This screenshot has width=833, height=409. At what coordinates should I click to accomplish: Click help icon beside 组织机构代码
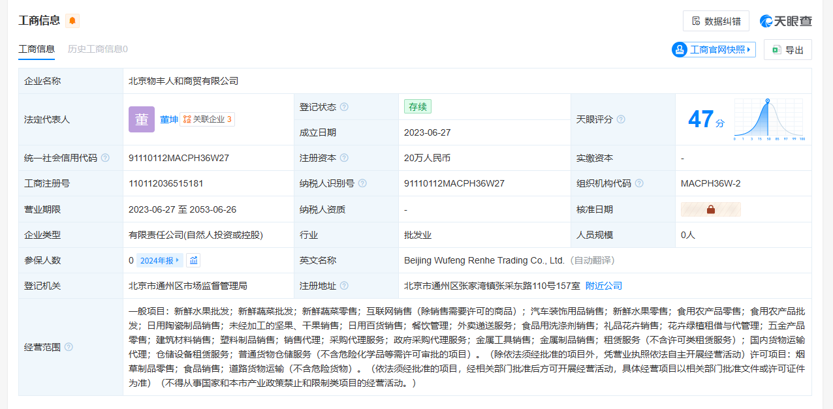[639, 184]
